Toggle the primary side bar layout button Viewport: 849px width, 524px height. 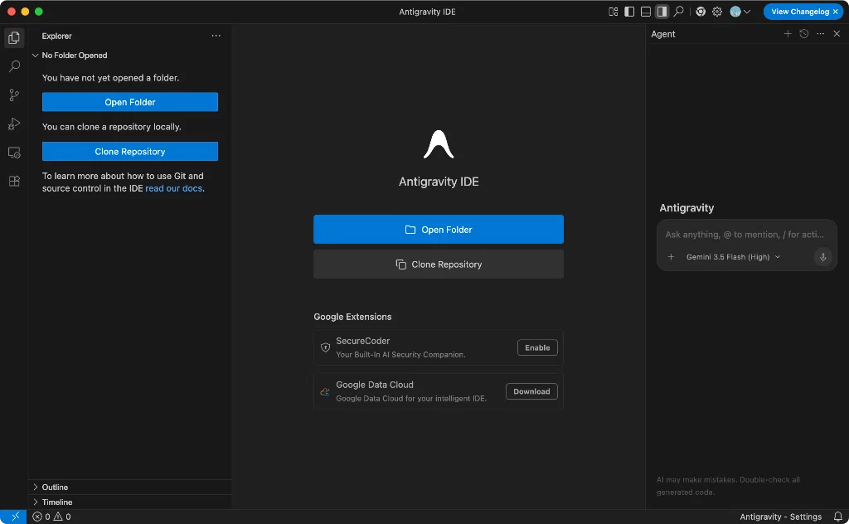point(629,12)
